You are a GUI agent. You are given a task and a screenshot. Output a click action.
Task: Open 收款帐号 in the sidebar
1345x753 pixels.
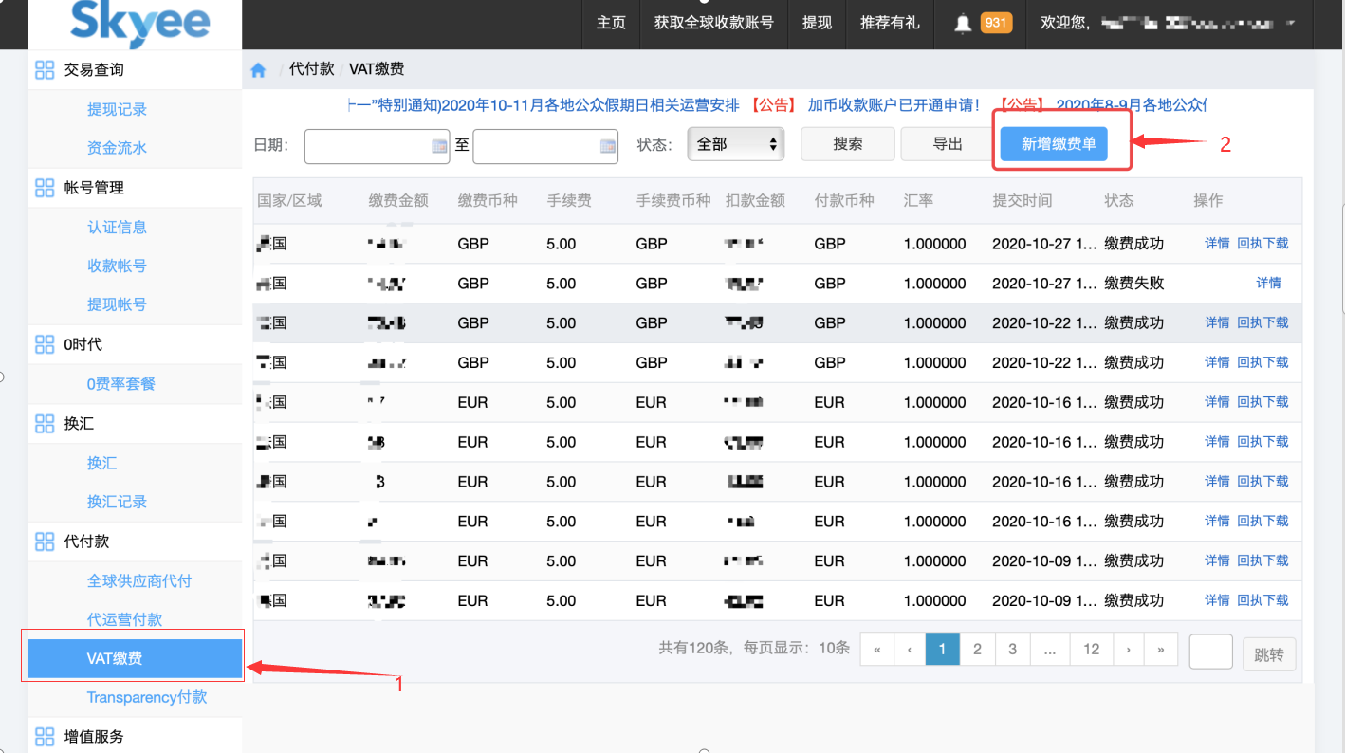(x=118, y=266)
